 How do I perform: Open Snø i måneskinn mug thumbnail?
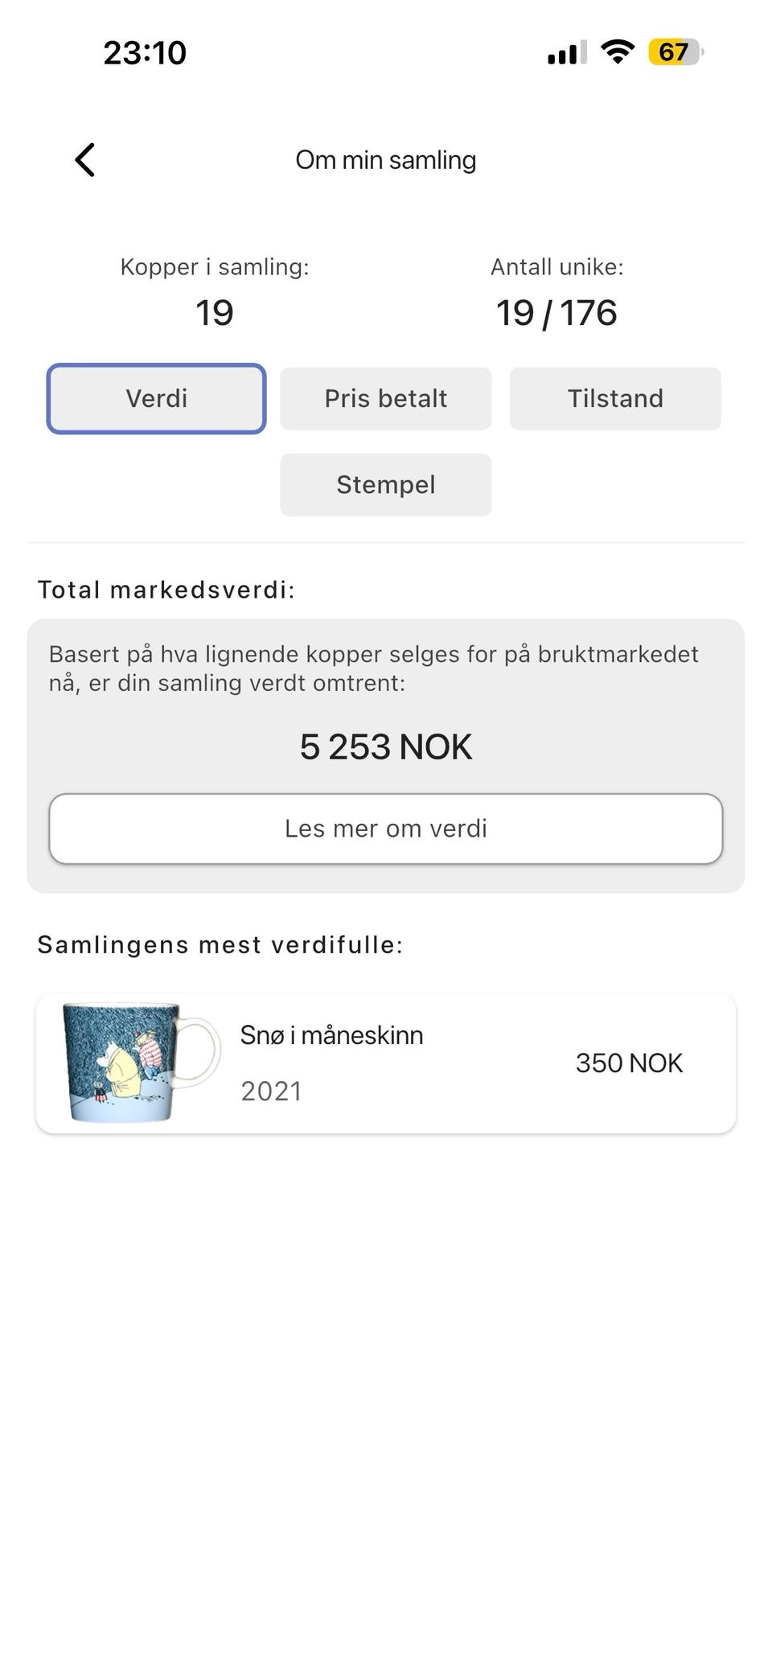(x=140, y=1063)
